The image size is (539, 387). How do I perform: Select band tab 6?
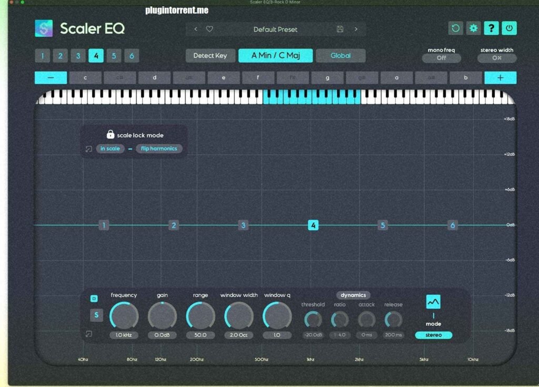[132, 56]
